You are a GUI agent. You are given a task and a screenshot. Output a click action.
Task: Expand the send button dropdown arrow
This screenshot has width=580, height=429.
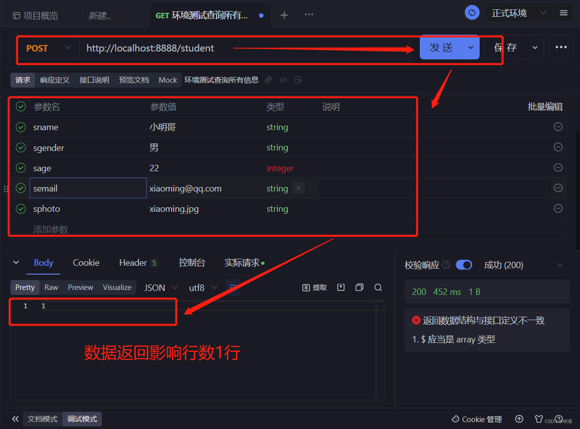coord(471,48)
